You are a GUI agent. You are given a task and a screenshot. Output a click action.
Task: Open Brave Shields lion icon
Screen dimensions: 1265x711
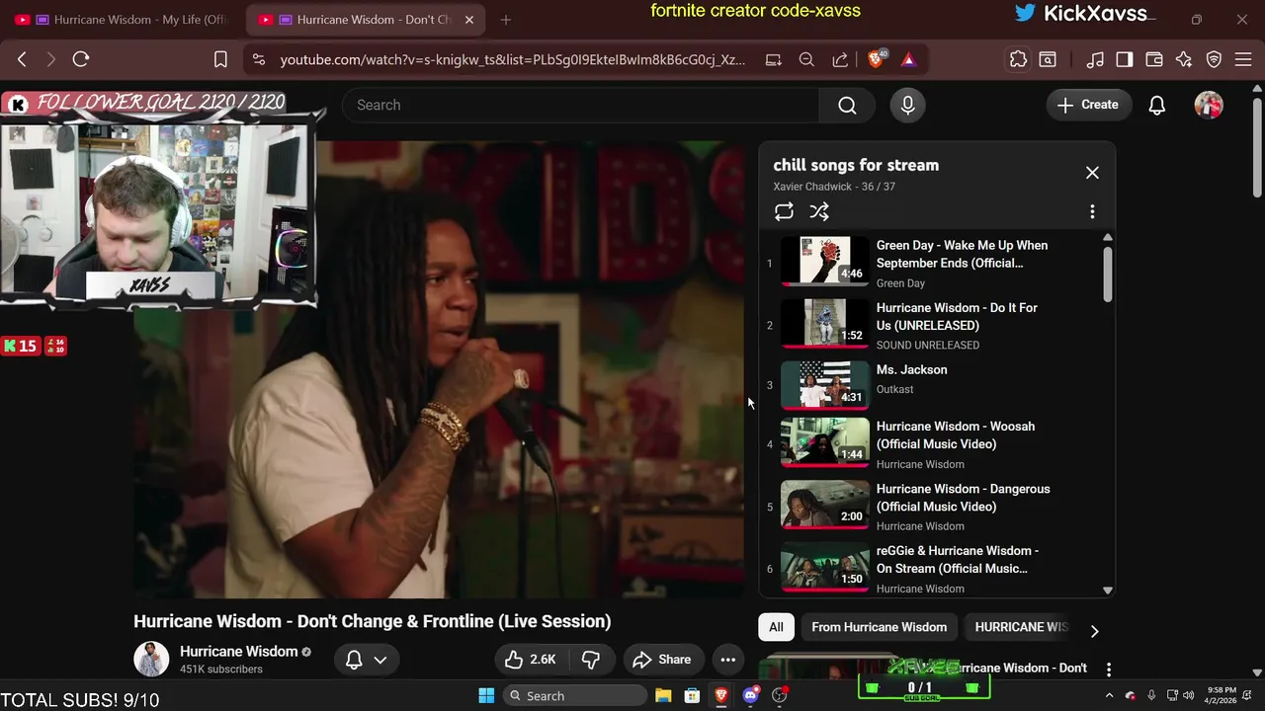pos(876,59)
